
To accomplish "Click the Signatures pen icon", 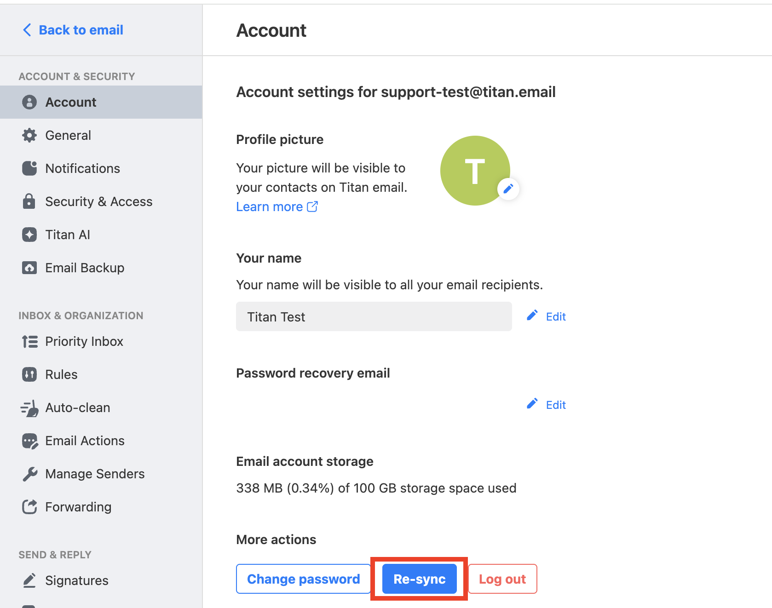I will point(29,580).
